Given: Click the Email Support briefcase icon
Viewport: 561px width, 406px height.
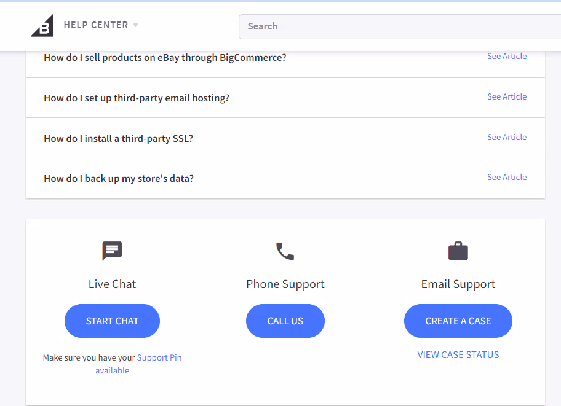Looking at the screenshot, I should pos(458,251).
